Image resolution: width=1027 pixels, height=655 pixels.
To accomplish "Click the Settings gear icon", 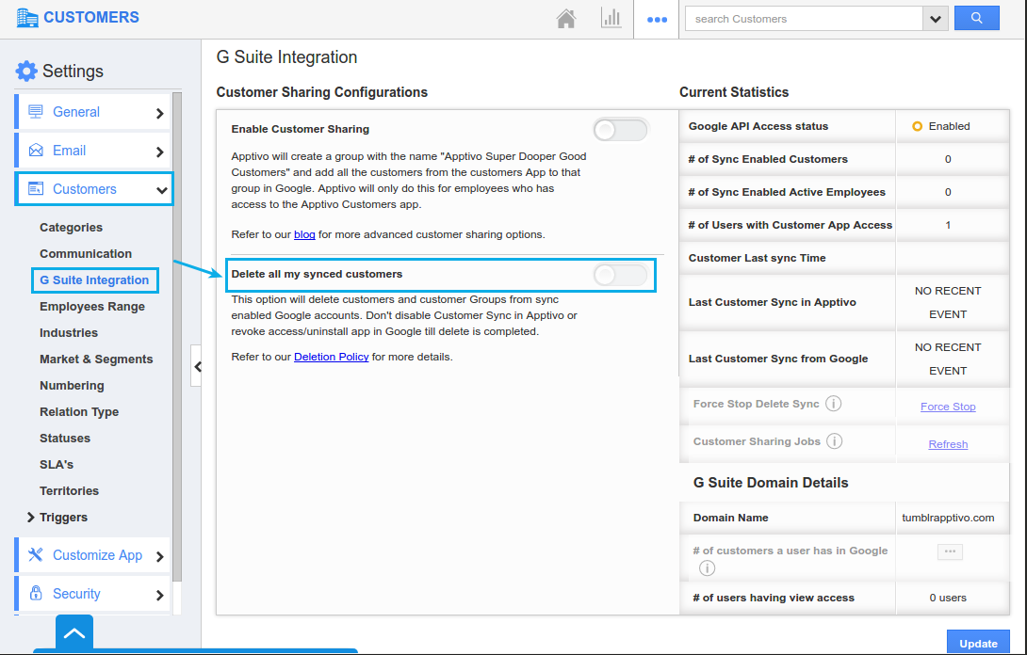I will 26,71.
